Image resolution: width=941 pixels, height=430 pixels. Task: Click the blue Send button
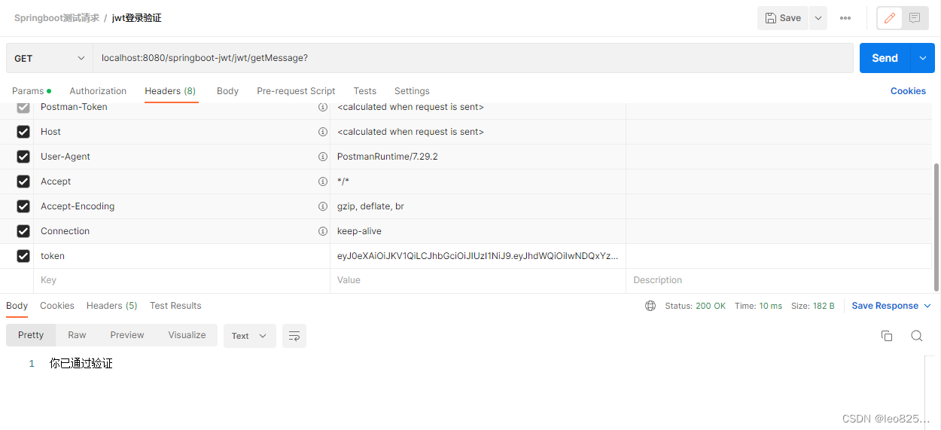tap(885, 58)
